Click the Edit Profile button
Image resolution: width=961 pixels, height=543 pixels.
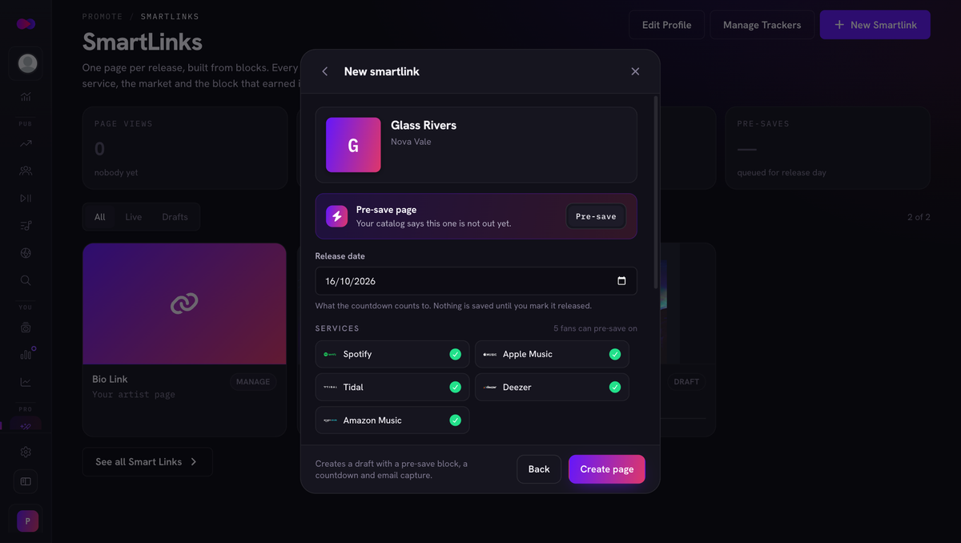tap(666, 25)
